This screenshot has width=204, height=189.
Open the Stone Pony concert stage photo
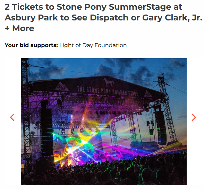[x=104, y=121]
